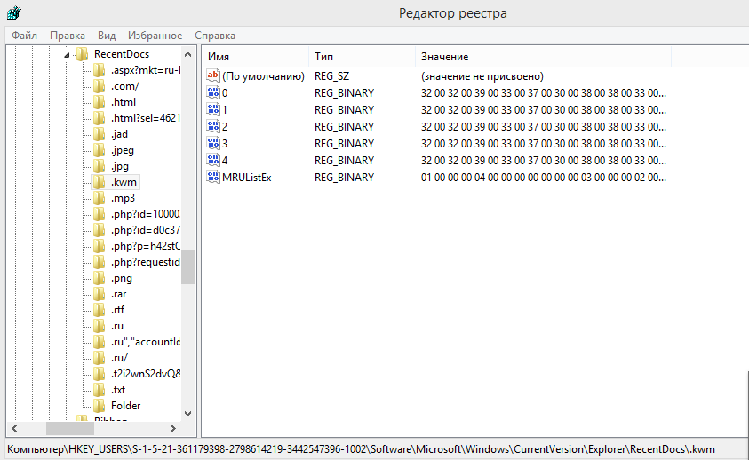Image resolution: width=749 pixels, height=460 pixels.
Task: Click the folder icon of .aspx?mkt=ru-
Action: (99, 70)
